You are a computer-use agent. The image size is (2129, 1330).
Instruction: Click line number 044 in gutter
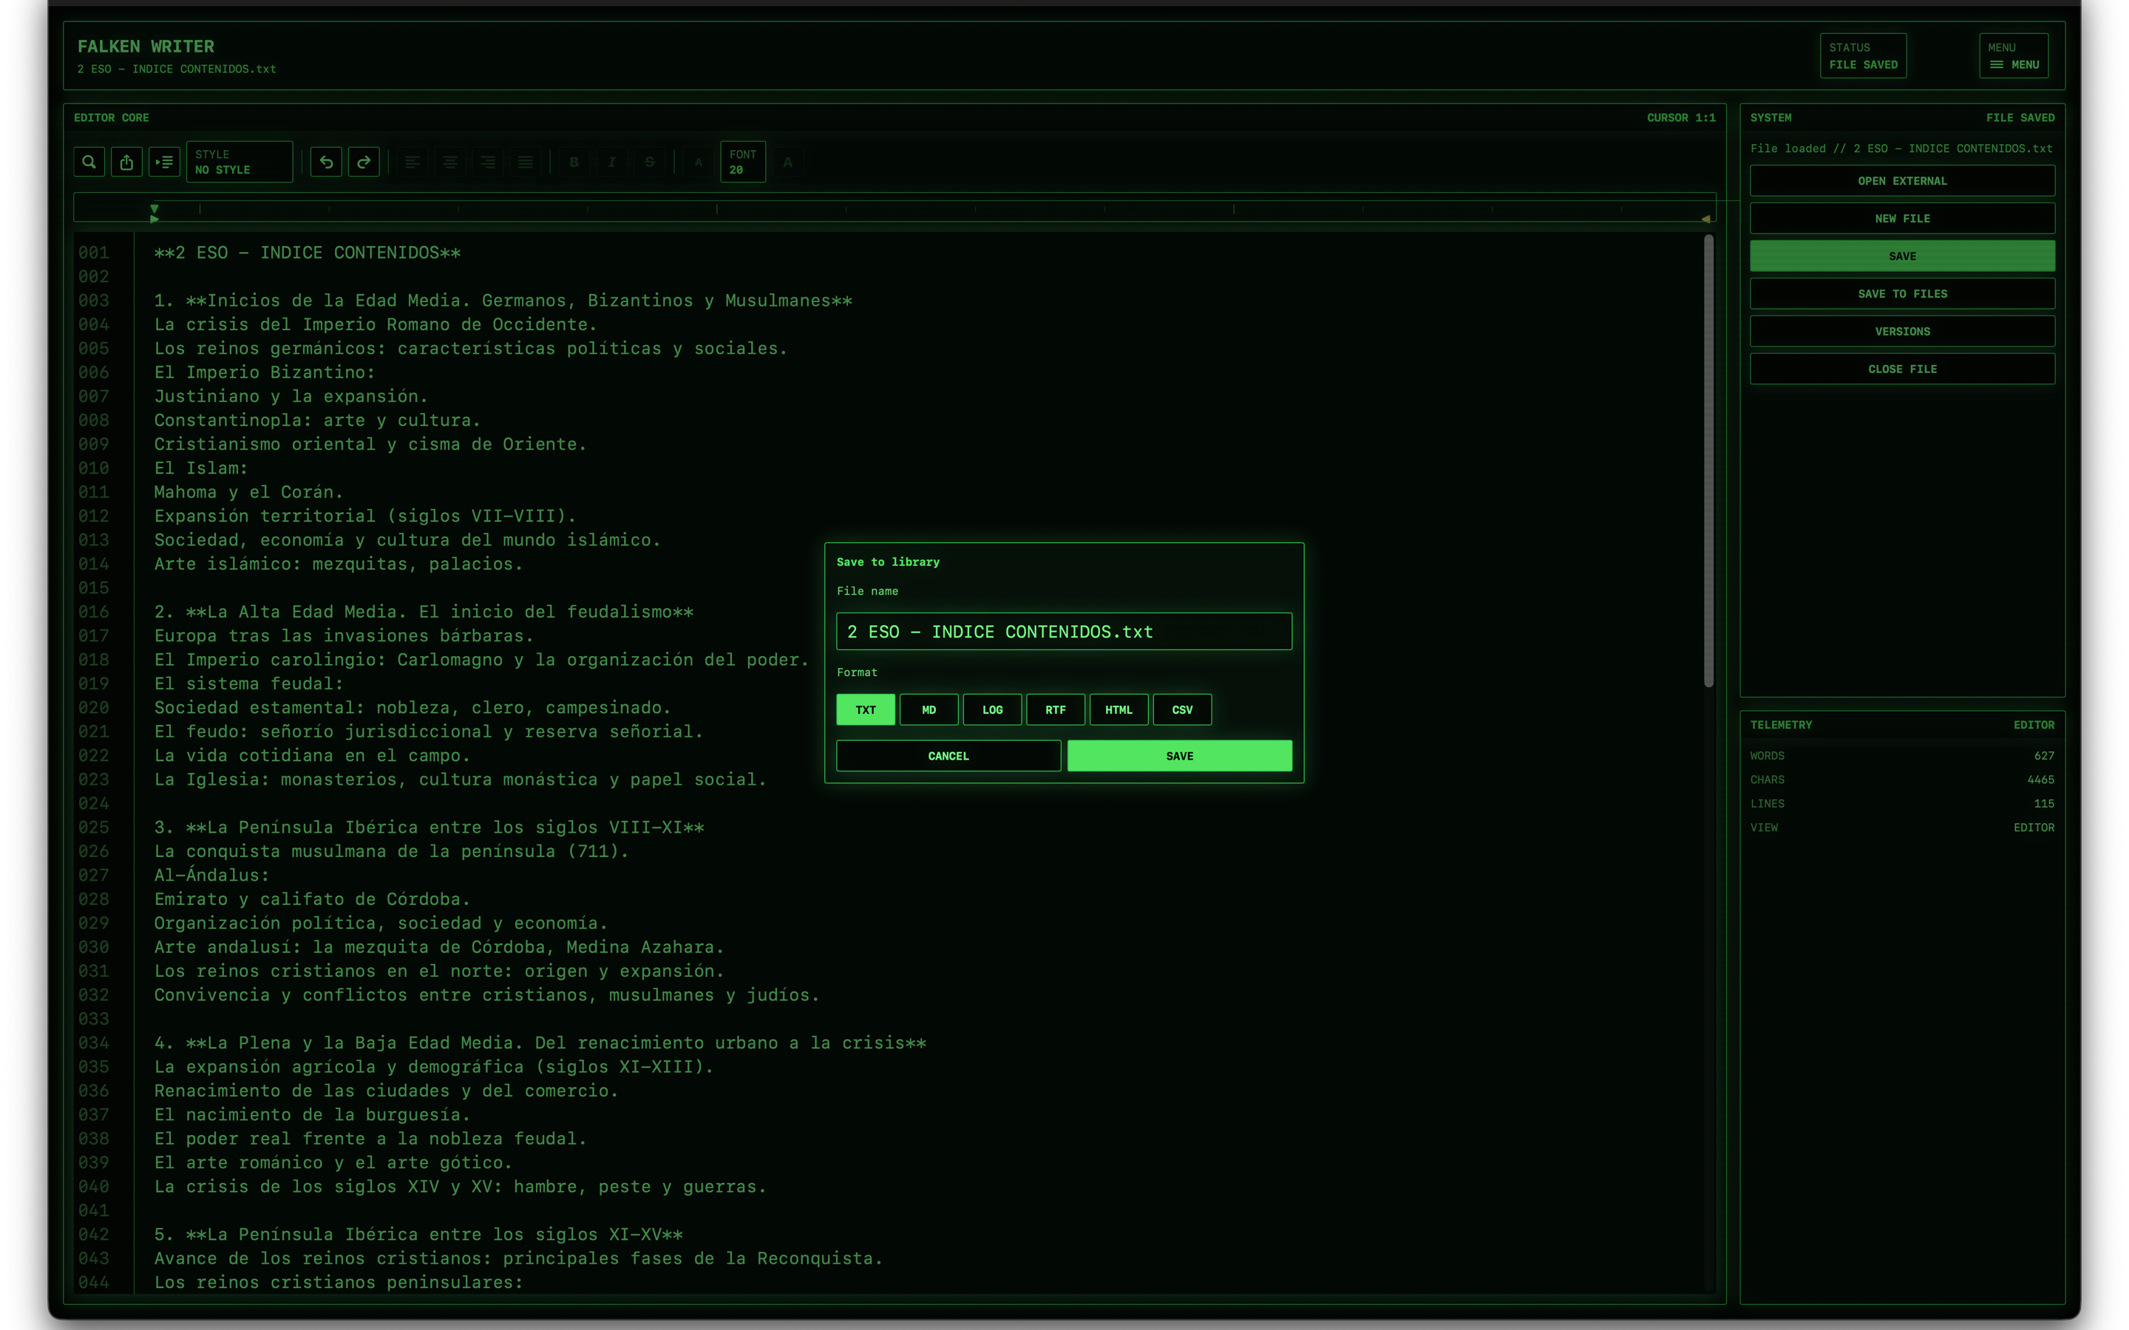(93, 1283)
